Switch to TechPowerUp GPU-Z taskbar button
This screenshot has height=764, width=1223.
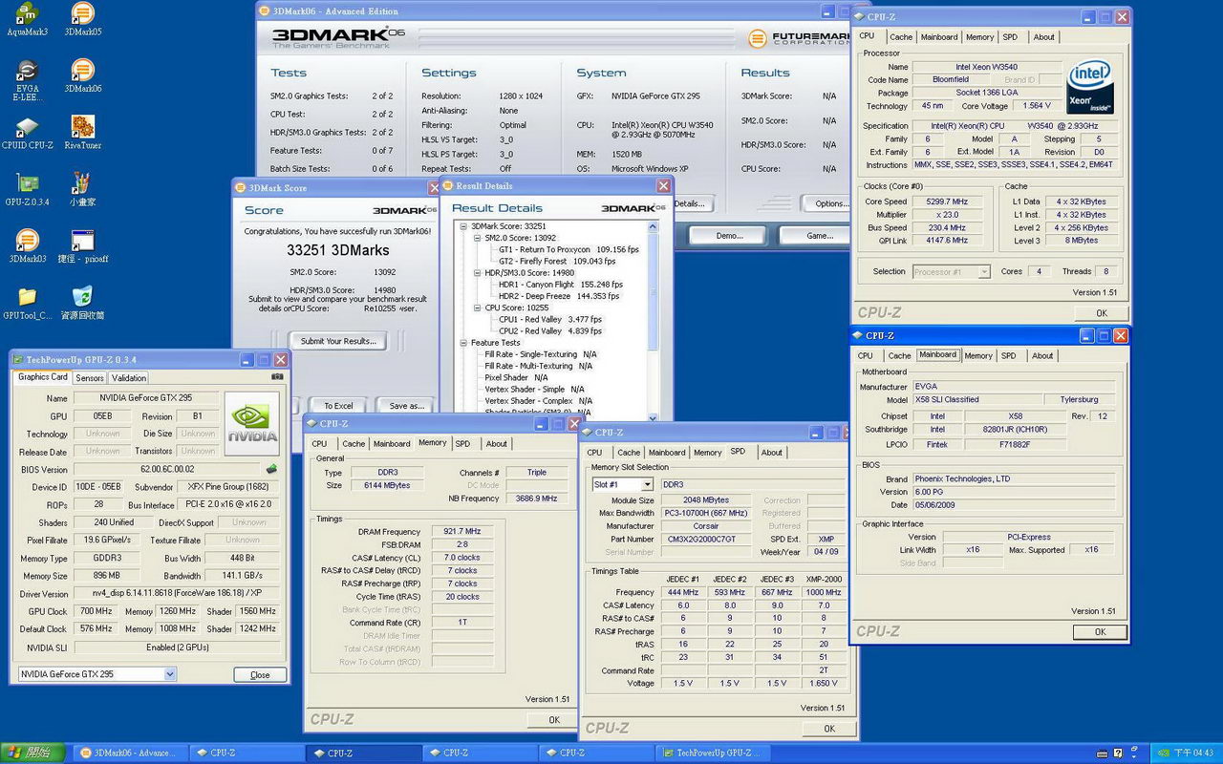coord(714,753)
